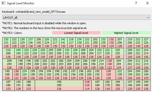Select the key cell showing 209/208/128

[59, 53]
